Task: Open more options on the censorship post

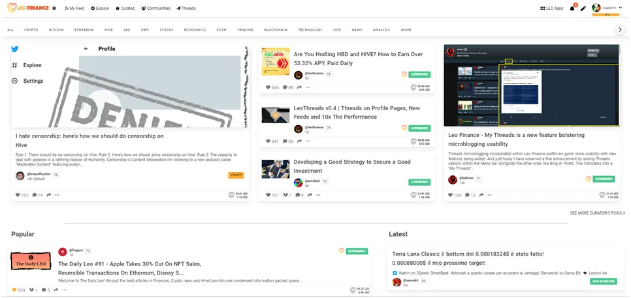Action: point(57,195)
